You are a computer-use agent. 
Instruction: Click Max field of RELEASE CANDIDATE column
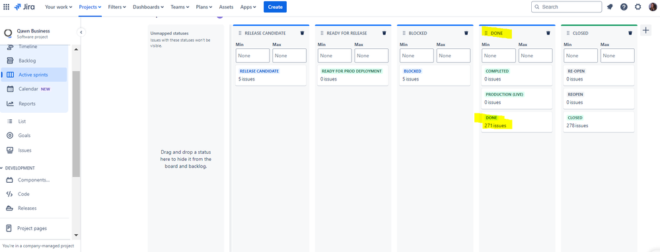[x=289, y=55]
